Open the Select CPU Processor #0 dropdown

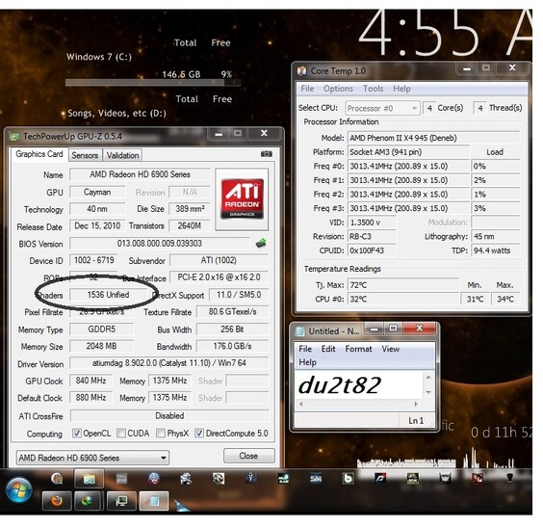382,109
